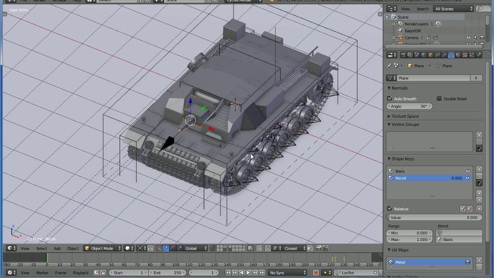The image size is (494, 278).
Task: Click the OpenGL render image camera icon
Action: click(318, 248)
